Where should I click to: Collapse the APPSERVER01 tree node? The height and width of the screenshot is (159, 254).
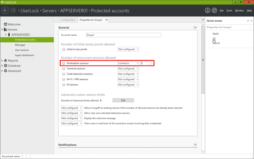tap(6, 35)
